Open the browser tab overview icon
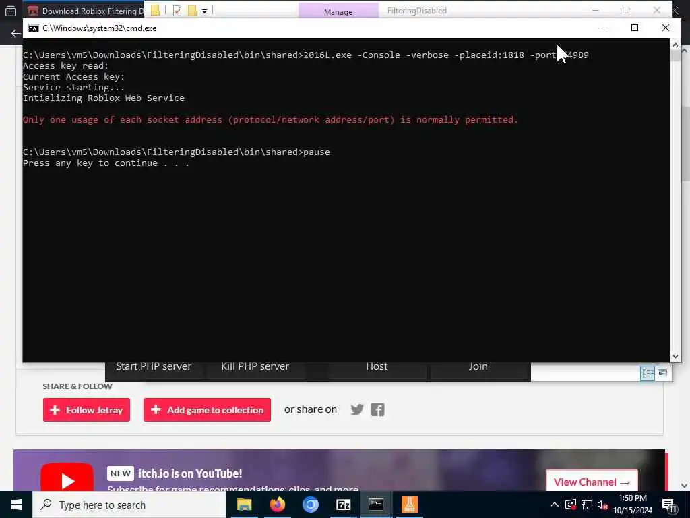The image size is (690, 518). [11, 11]
